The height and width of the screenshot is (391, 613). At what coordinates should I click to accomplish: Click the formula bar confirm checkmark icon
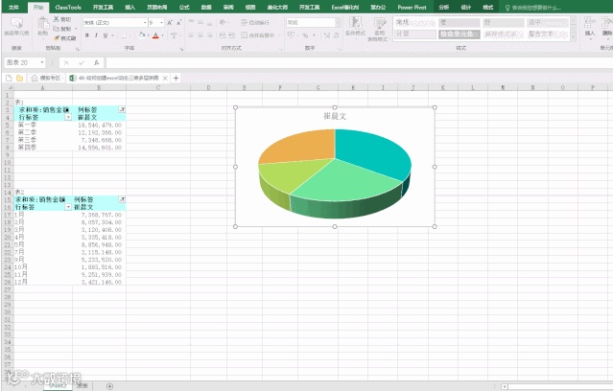82,62
